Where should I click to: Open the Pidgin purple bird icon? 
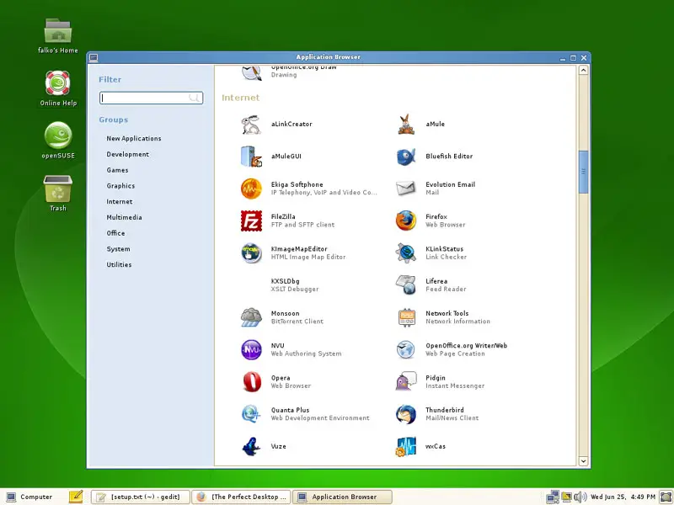pos(406,382)
